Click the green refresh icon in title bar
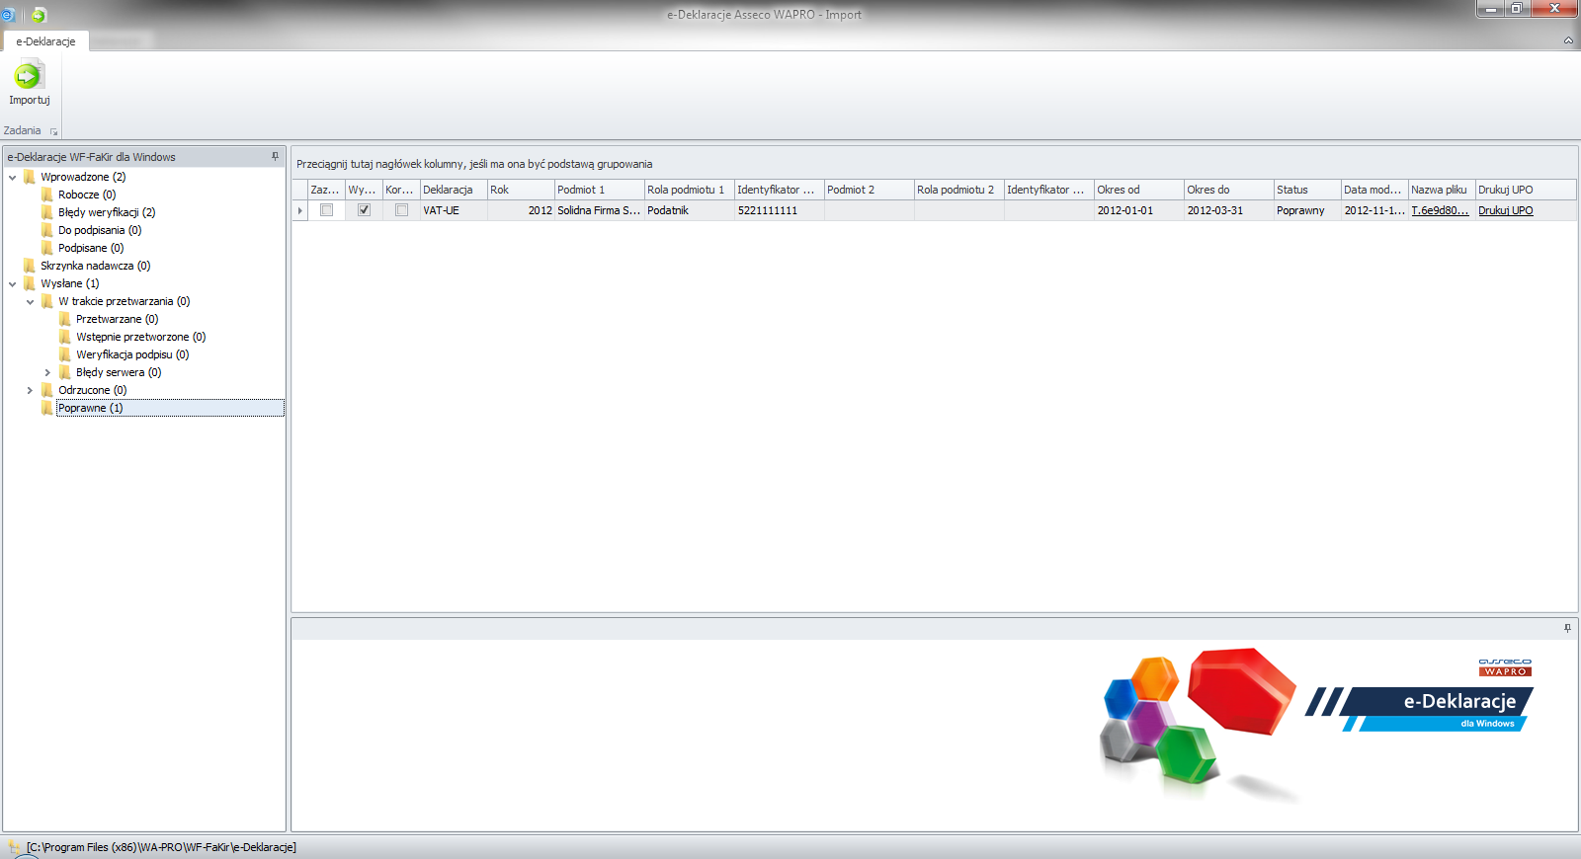This screenshot has height=859, width=1581. (x=39, y=15)
